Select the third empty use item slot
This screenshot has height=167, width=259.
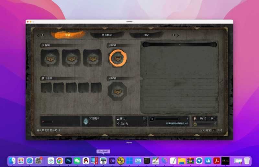(x=71, y=87)
